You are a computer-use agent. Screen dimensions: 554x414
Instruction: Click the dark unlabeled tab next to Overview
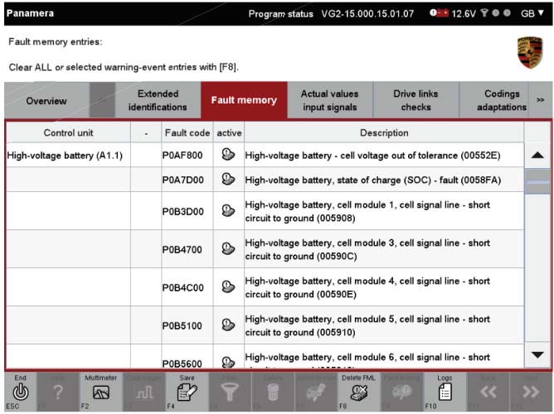pyautogui.click(x=103, y=100)
